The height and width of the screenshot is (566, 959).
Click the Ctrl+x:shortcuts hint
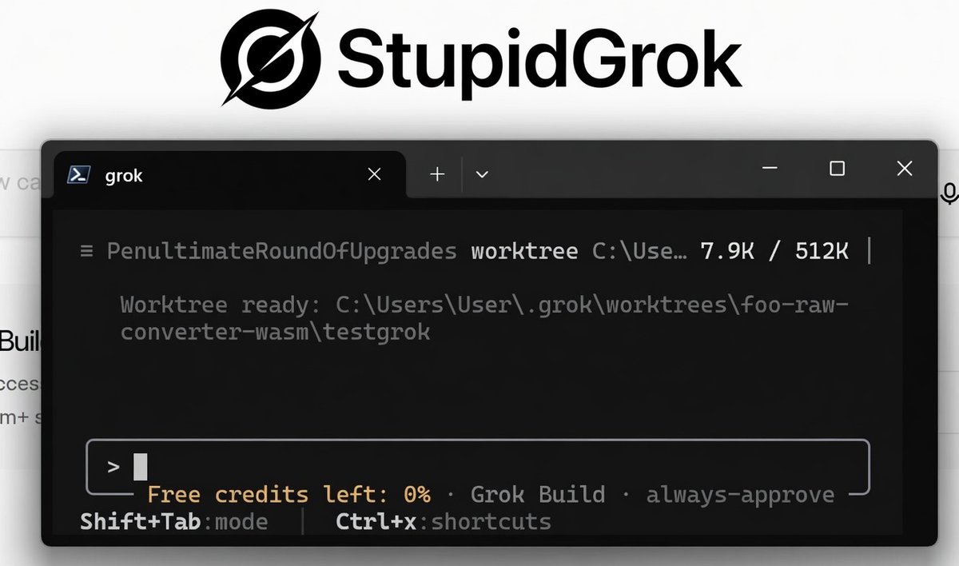444,523
